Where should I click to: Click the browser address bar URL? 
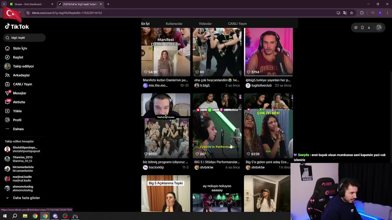pos(67,13)
